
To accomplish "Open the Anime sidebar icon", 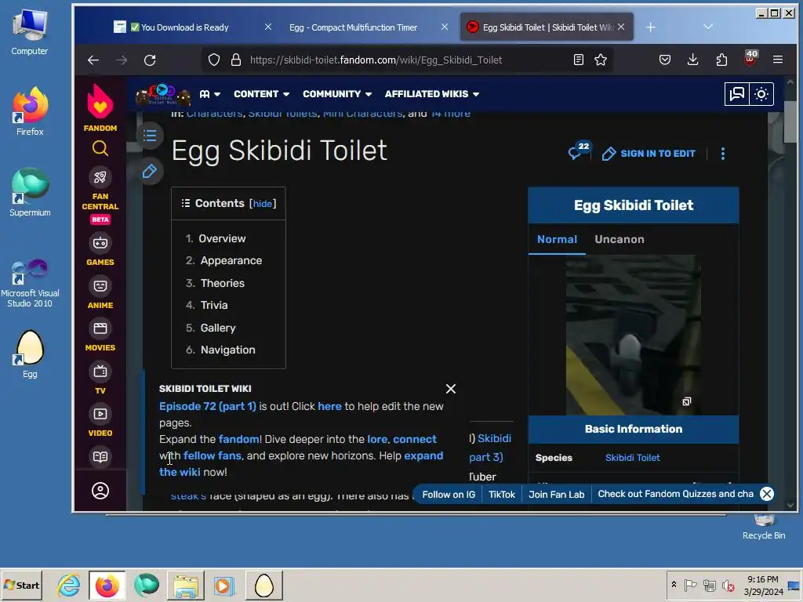I will pyautogui.click(x=100, y=285).
